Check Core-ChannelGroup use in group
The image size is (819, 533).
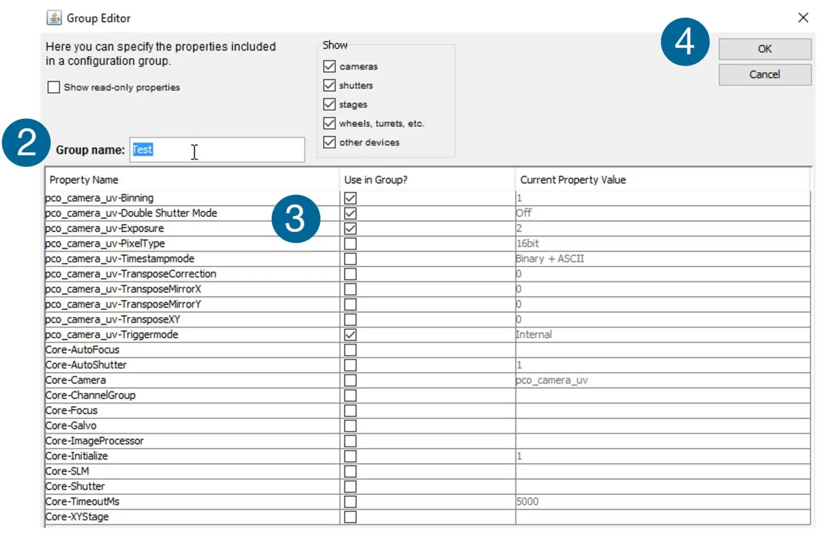coord(350,395)
